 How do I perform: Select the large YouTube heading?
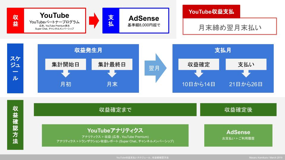(54, 15)
